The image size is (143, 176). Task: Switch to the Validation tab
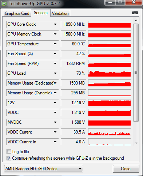(x=60, y=13)
